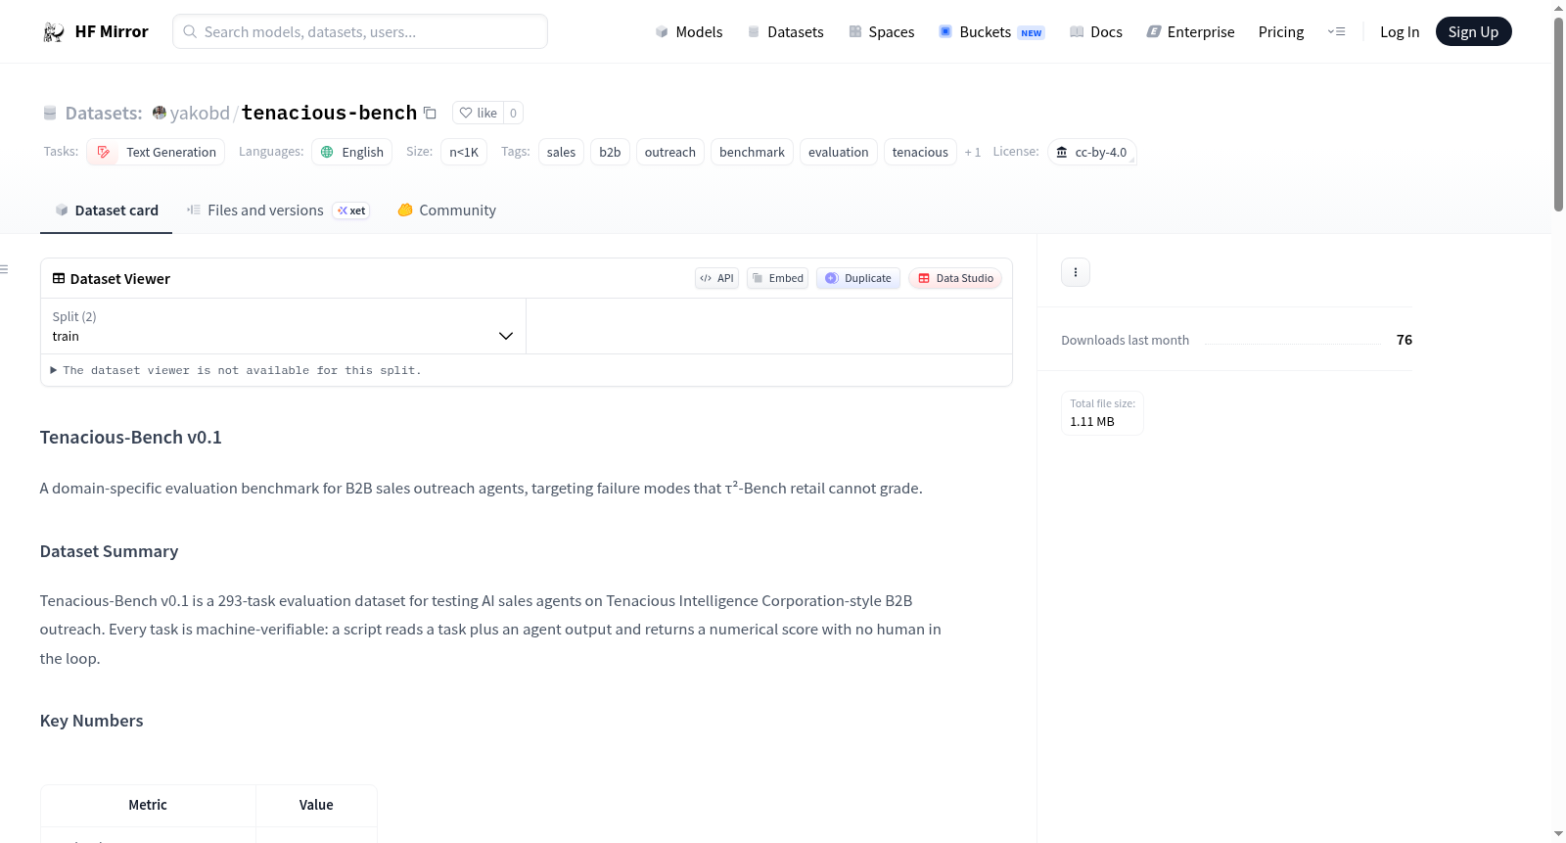1566x843 pixels.
Task: Click the tenacious-bench dataset title
Action: 329,113
